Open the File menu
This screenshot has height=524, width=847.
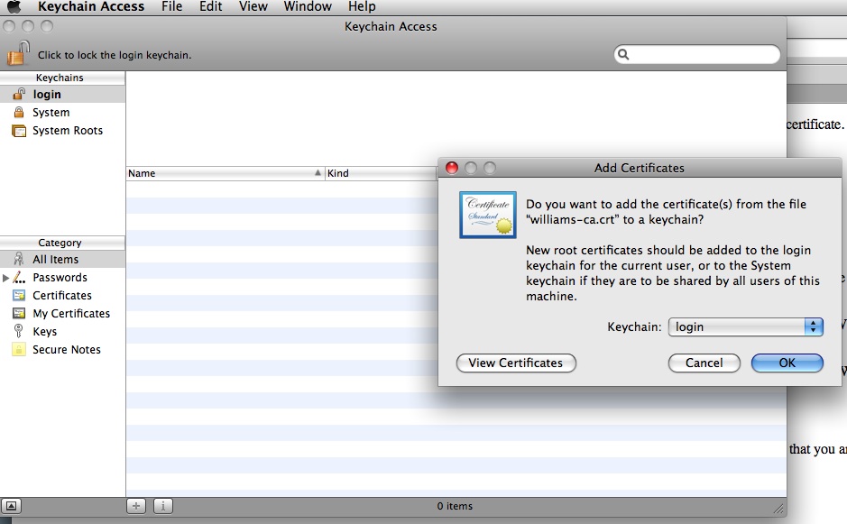[x=171, y=6]
